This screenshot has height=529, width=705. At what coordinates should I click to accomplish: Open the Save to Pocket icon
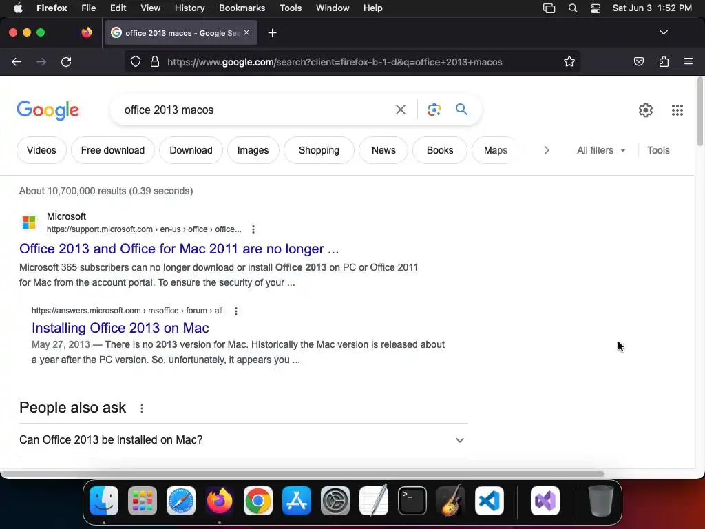[638, 61]
